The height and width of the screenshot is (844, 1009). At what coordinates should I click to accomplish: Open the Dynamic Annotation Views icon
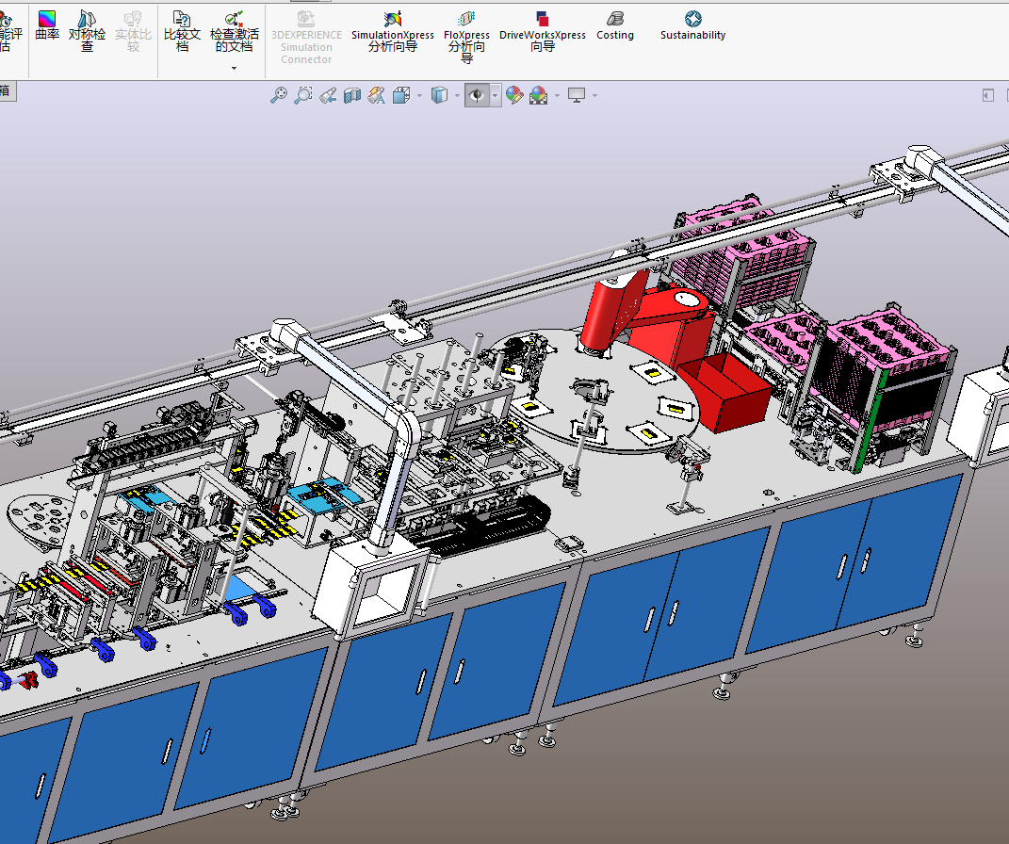pos(376,95)
